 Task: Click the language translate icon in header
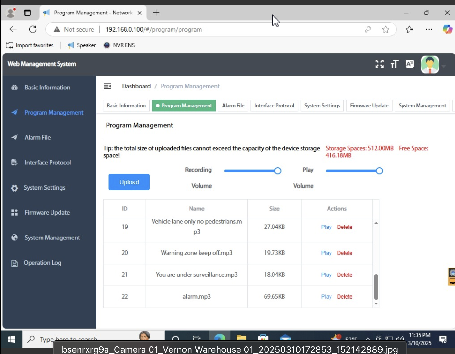(x=410, y=64)
